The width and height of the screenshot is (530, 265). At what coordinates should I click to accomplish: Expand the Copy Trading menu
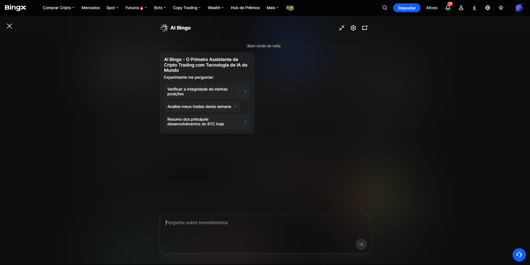(186, 8)
